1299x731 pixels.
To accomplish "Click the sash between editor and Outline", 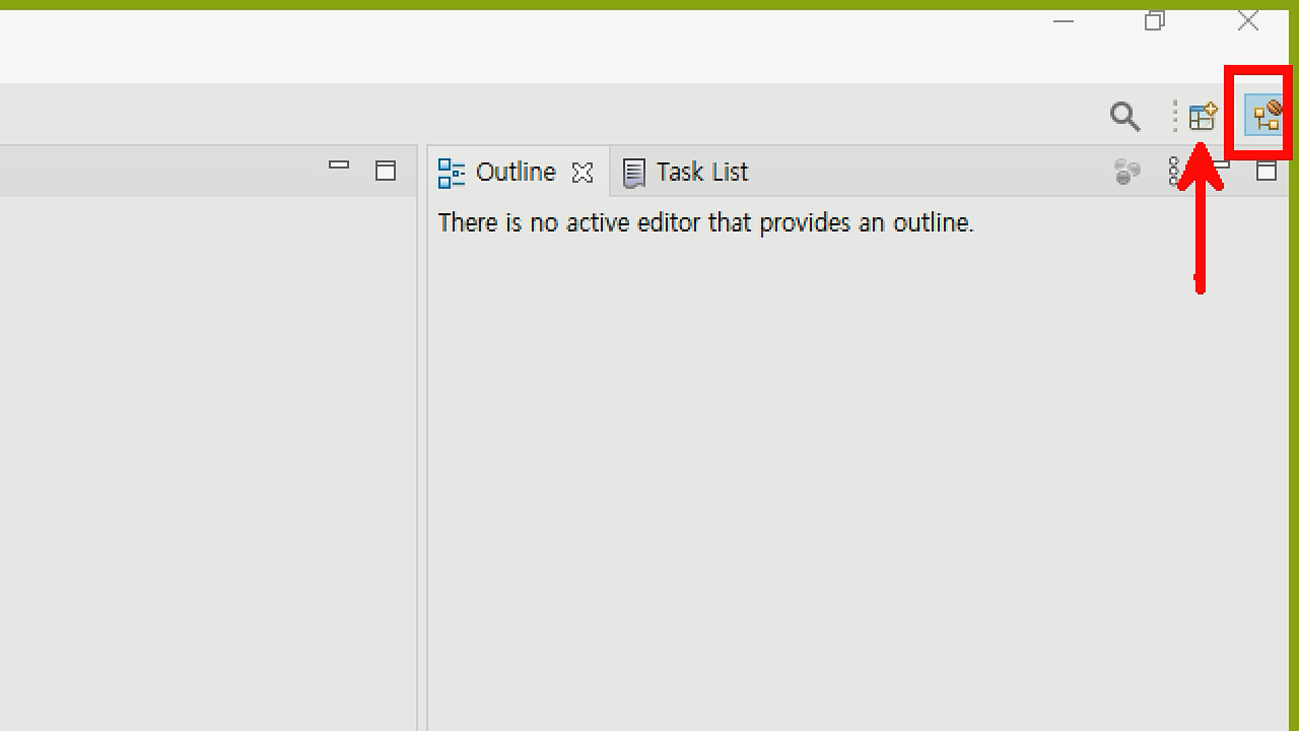I will click(422, 440).
